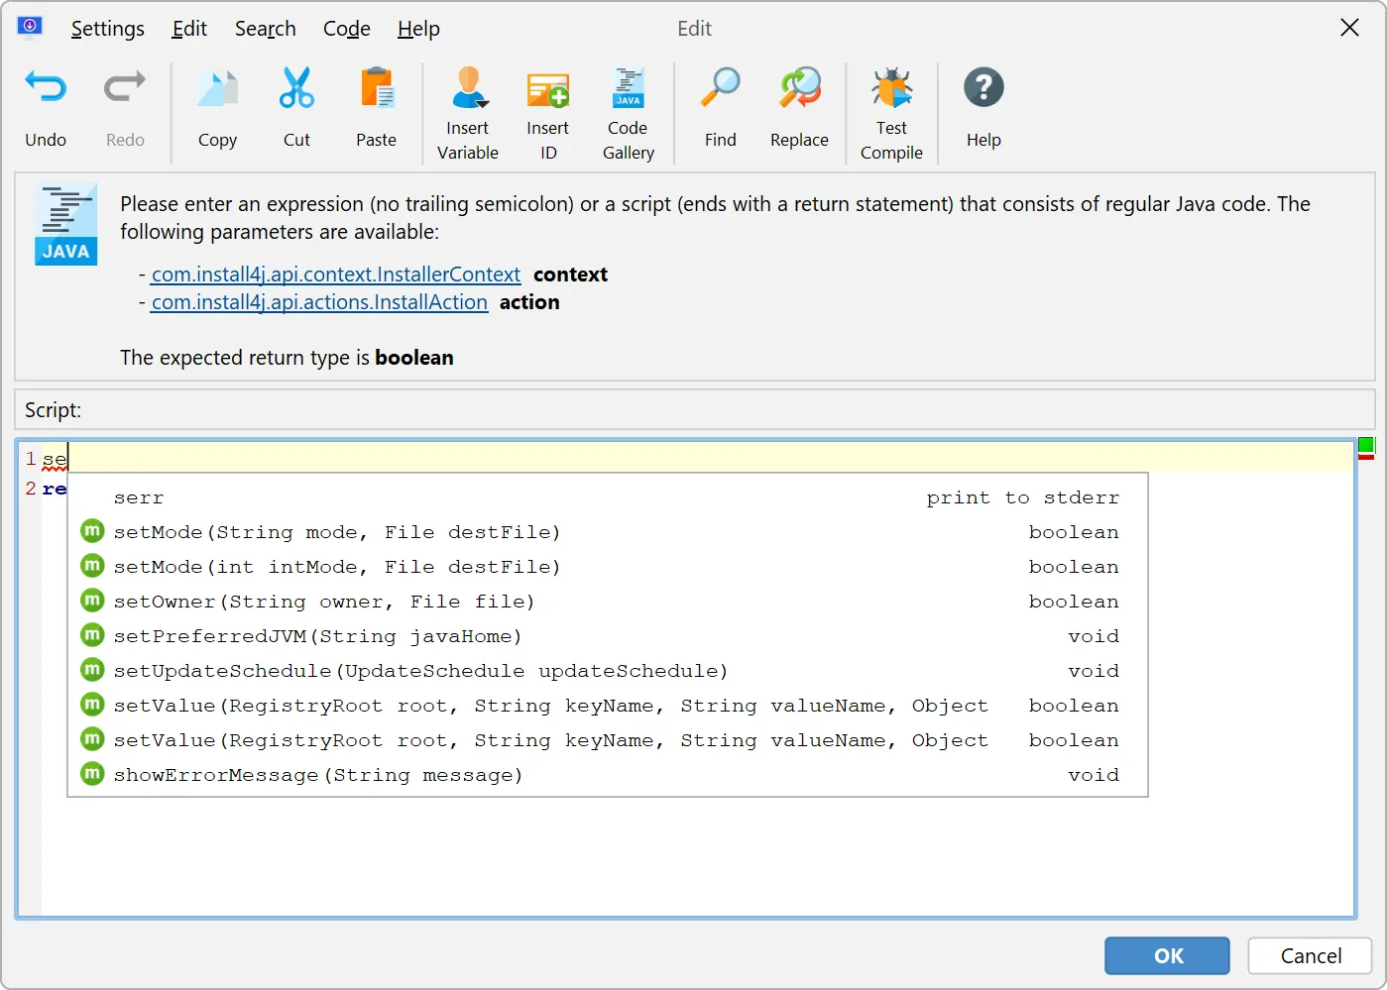The width and height of the screenshot is (1387, 990).
Task: Select showErrorMessage(String message) completion
Action: tap(608, 775)
